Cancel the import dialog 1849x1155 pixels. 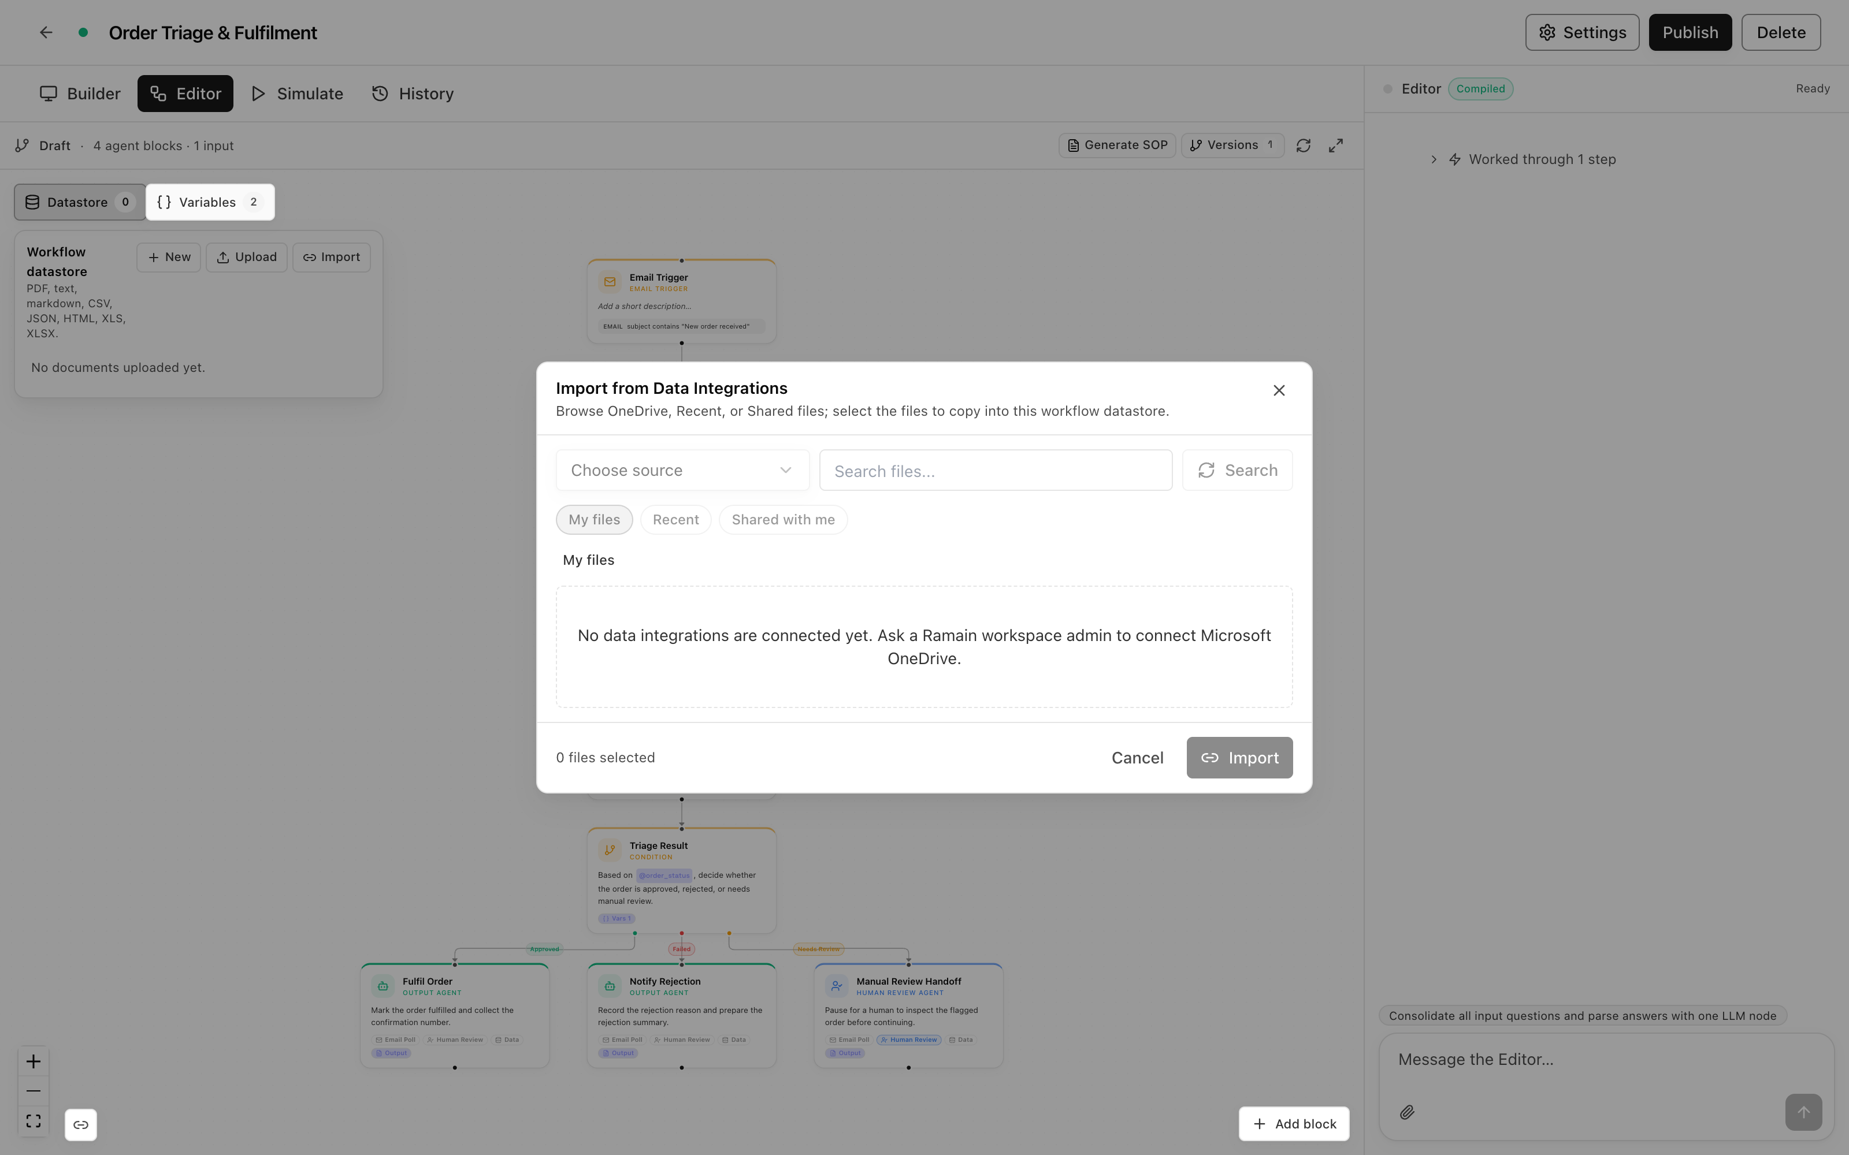pyautogui.click(x=1137, y=758)
